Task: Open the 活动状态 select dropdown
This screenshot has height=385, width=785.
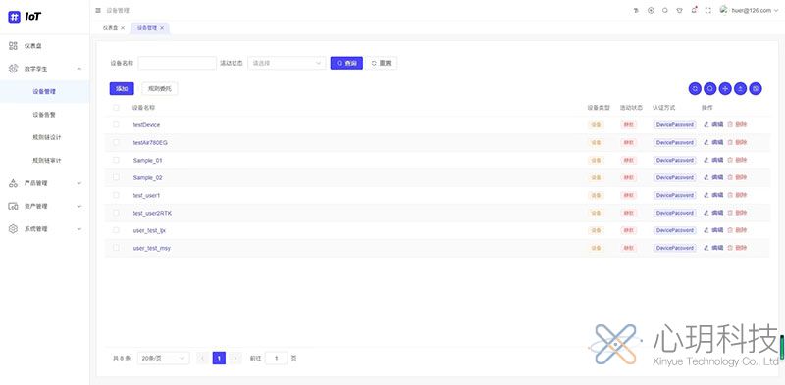Action: (x=287, y=63)
